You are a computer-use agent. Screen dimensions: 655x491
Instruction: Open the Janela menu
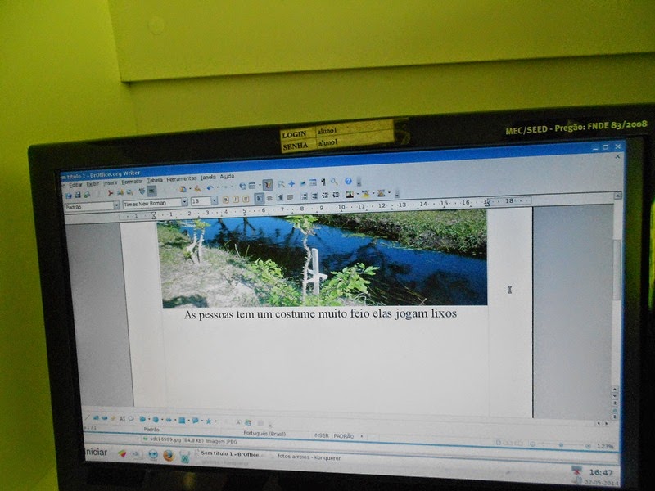(x=208, y=178)
